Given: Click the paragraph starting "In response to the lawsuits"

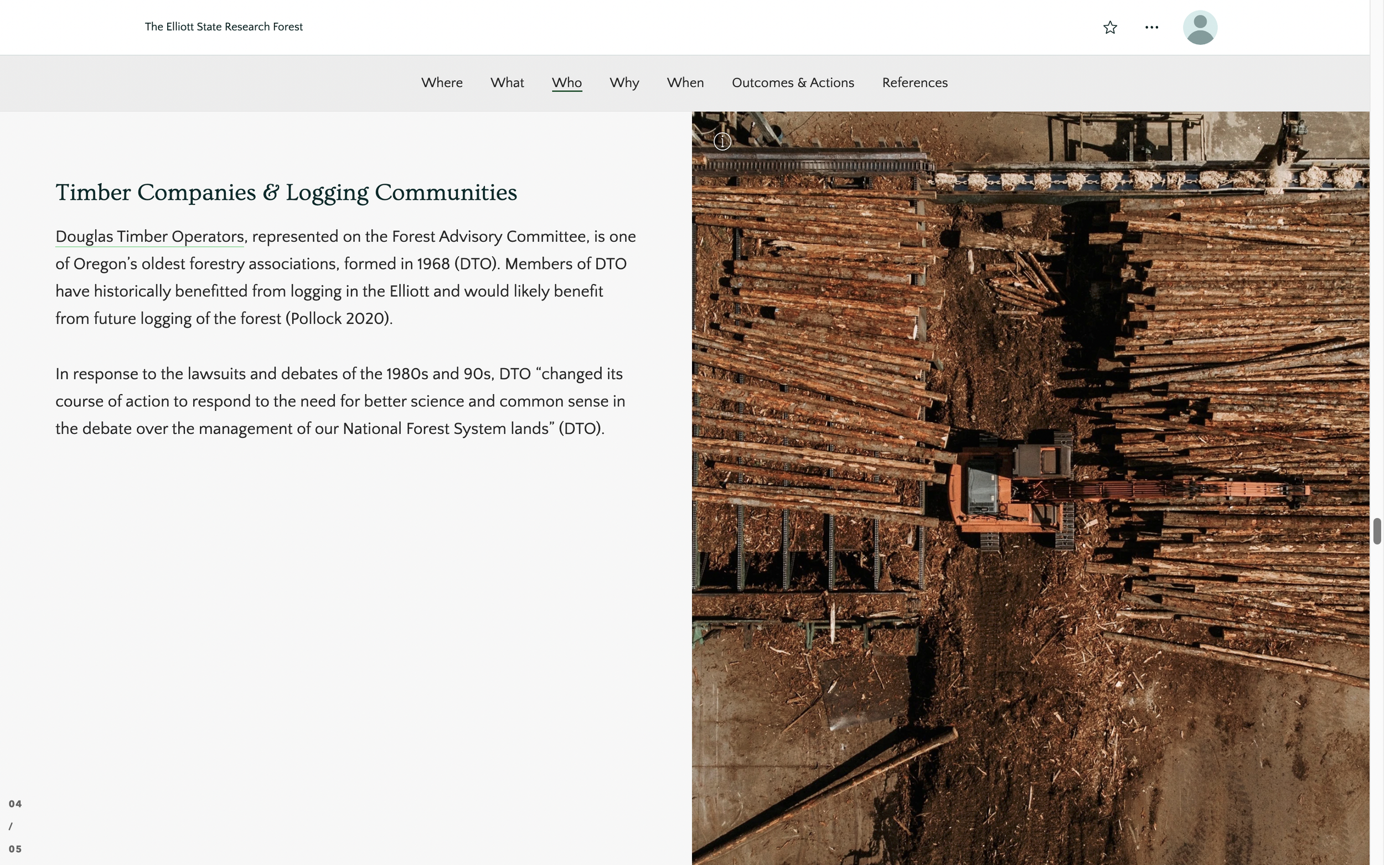Looking at the screenshot, I should pyautogui.click(x=340, y=401).
